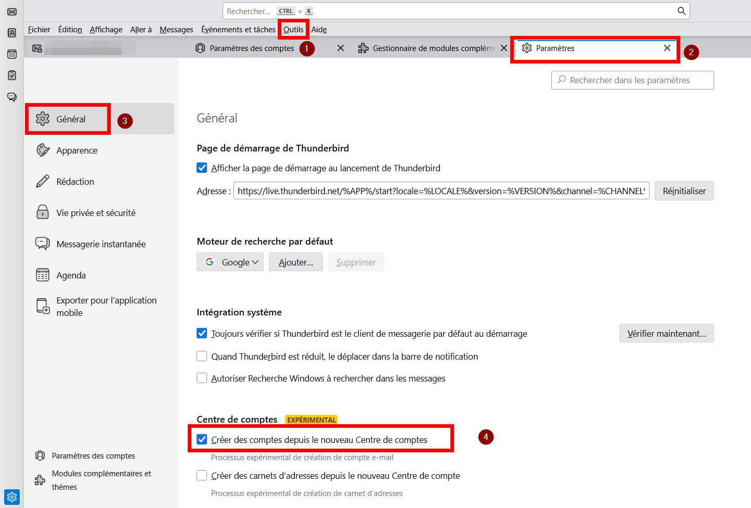Click the mobile export icon
This screenshot has width=751, height=508.
pyautogui.click(x=43, y=306)
